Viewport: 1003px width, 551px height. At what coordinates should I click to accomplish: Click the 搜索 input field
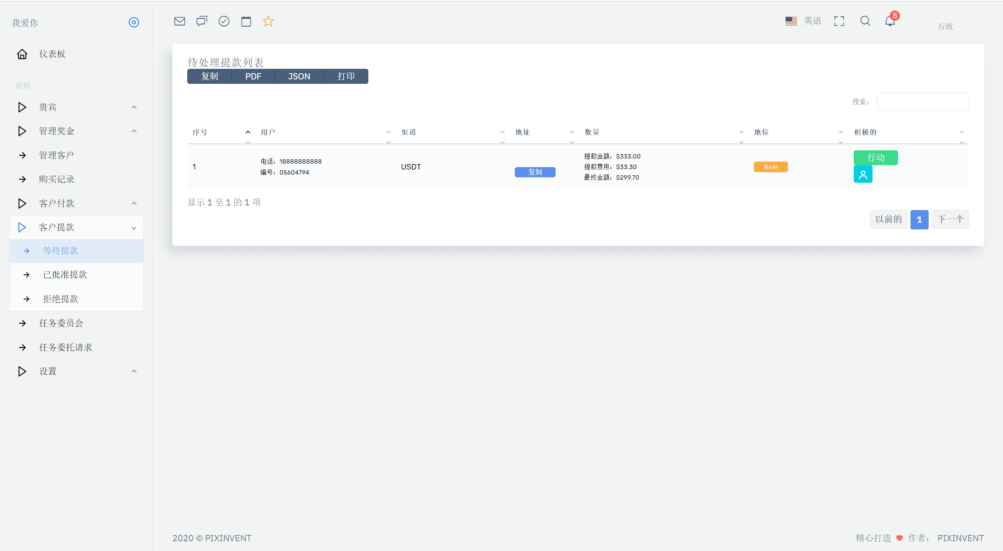click(x=922, y=102)
